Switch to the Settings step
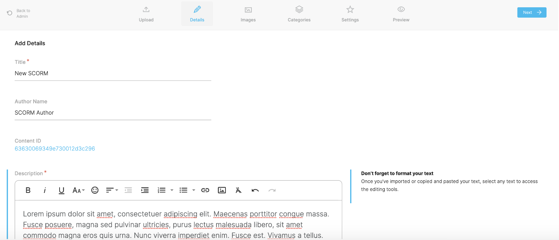This screenshot has width=559, height=240. click(350, 14)
